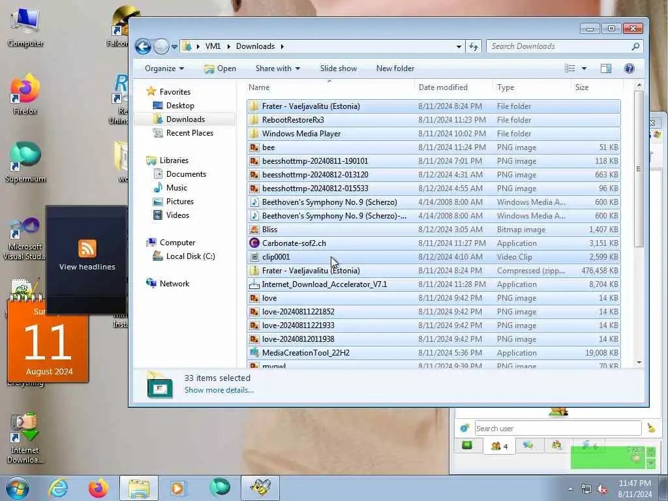Screen dimensions: 668x501
Task: Click the VM1 breadcrumb in address bar
Action: point(213,46)
